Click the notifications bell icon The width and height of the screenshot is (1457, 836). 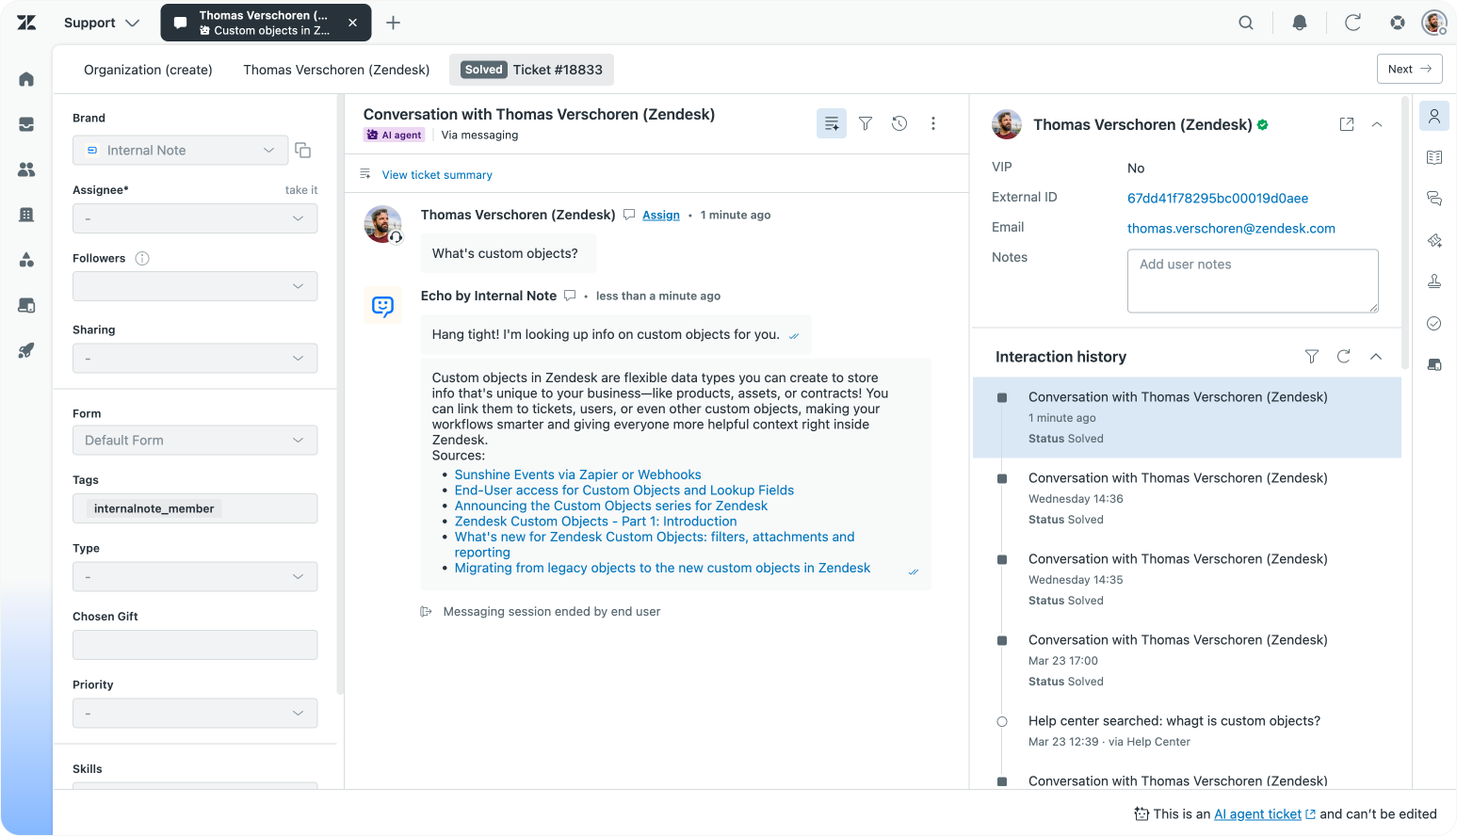[1300, 23]
